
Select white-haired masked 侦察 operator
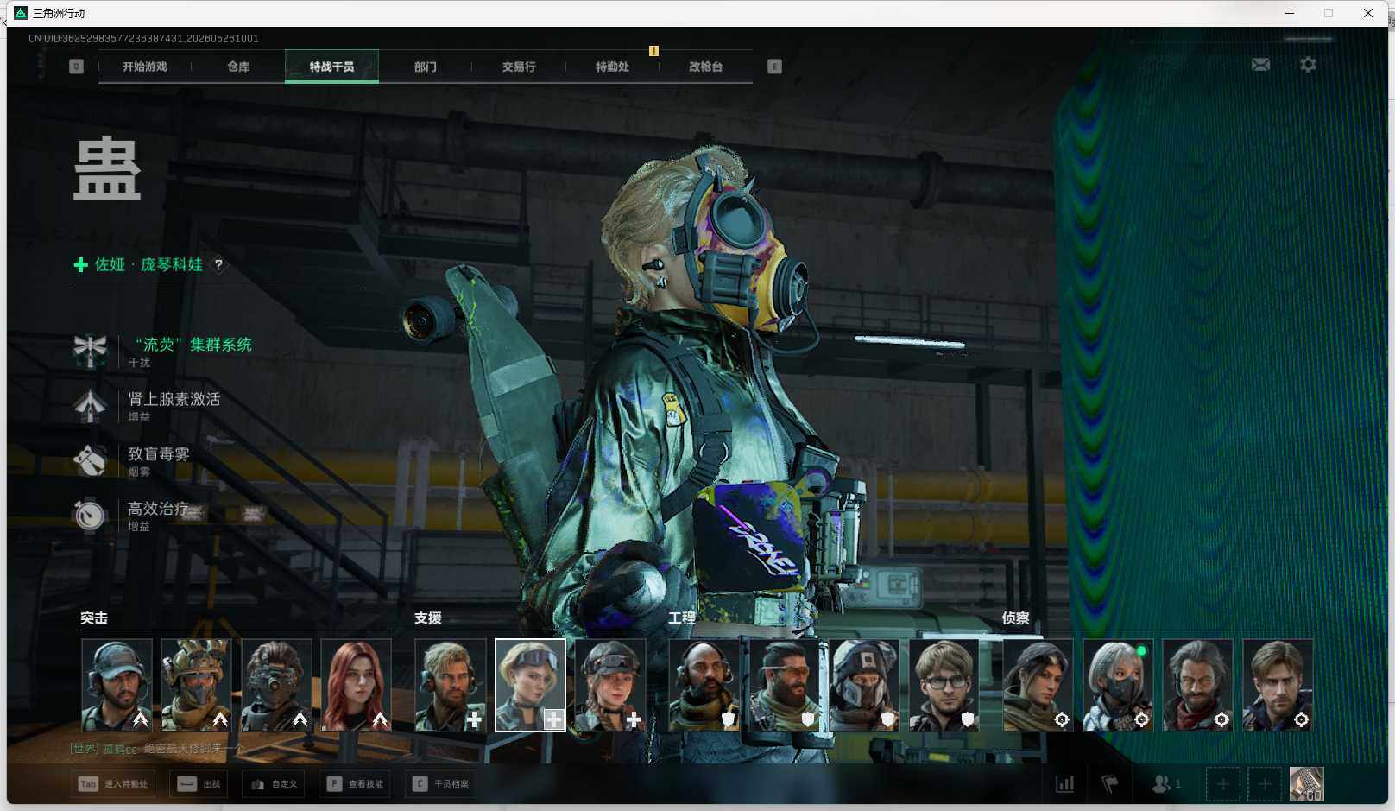point(1118,685)
